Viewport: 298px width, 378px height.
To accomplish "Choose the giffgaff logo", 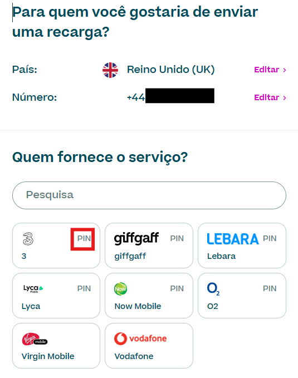I will [136, 238].
